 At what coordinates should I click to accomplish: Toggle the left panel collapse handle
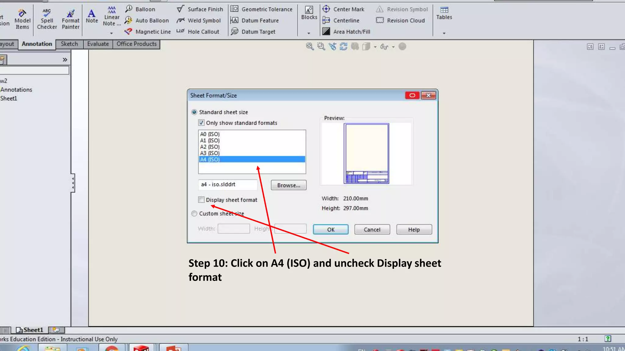coord(73,183)
